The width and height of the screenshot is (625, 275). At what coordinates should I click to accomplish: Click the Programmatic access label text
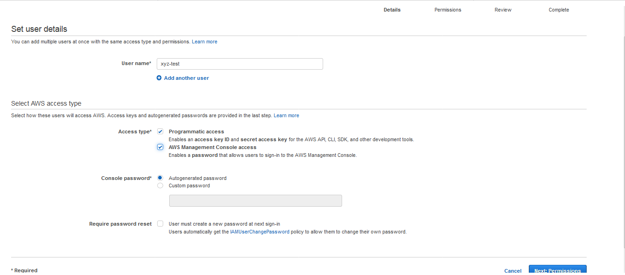196,132
